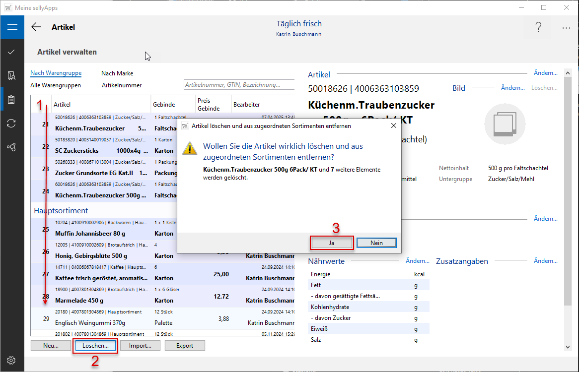Switch to Nach Marke view

tap(117, 73)
